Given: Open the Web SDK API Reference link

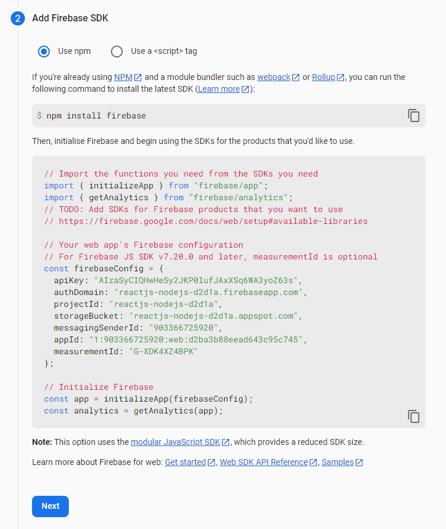Looking at the screenshot, I should (x=264, y=462).
